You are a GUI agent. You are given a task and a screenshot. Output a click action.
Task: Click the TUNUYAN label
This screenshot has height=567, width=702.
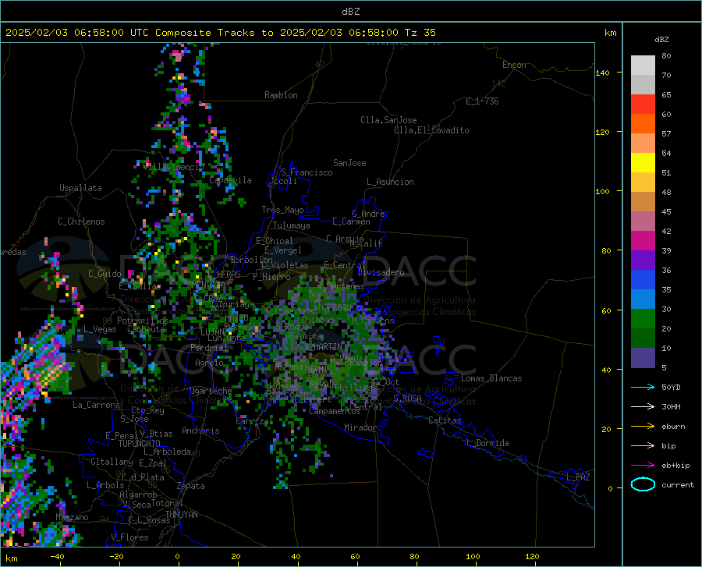coord(181,514)
